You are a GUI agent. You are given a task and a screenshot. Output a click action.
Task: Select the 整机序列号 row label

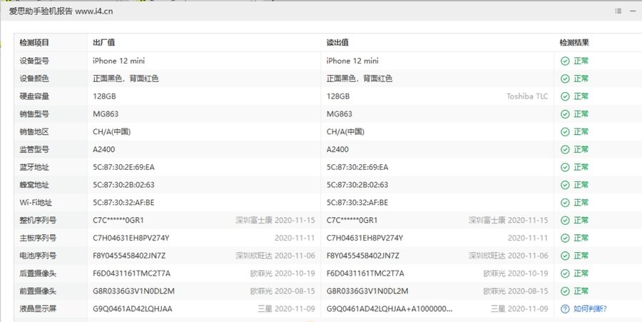tap(38, 221)
